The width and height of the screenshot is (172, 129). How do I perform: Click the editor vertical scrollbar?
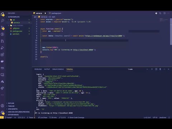tap(171, 32)
